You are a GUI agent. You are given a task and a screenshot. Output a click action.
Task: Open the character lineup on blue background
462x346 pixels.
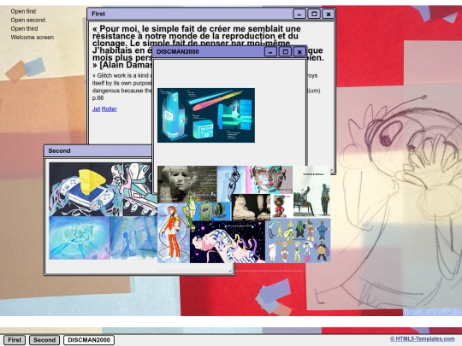[x=298, y=240]
